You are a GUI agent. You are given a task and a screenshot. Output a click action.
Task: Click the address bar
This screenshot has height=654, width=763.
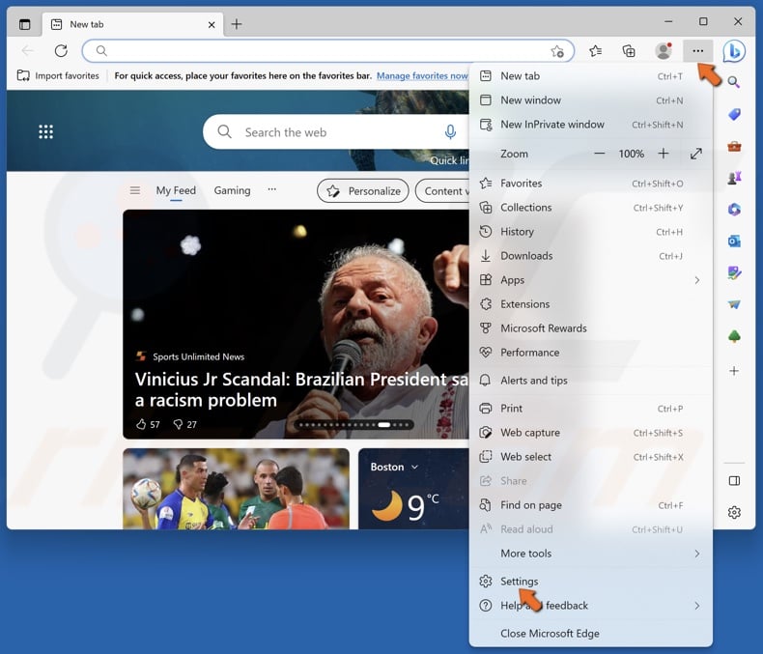coord(328,50)
